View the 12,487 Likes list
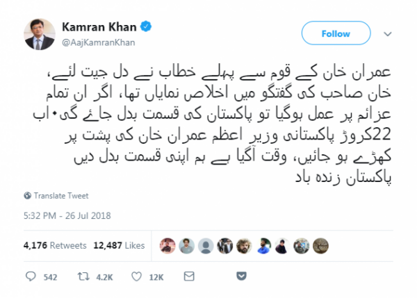Viewport: 417px width, 298px height. click(x=119, y=245)
